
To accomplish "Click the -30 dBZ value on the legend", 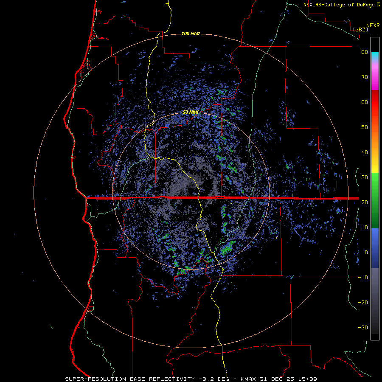I will [363, 328].
